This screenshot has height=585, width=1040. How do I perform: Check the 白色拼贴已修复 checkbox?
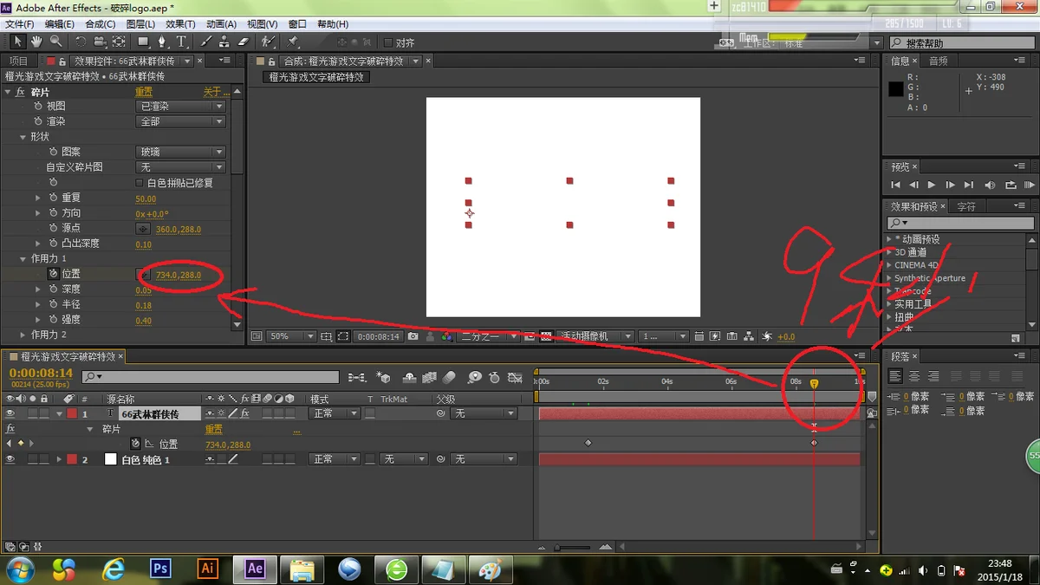tap(140, 183)
